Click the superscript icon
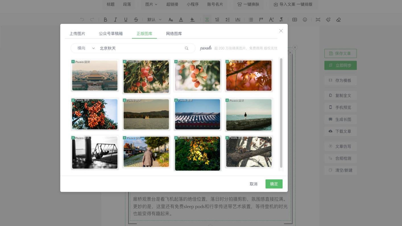The height and width of the screenshot is (226, 402). (x=271, y=20)
